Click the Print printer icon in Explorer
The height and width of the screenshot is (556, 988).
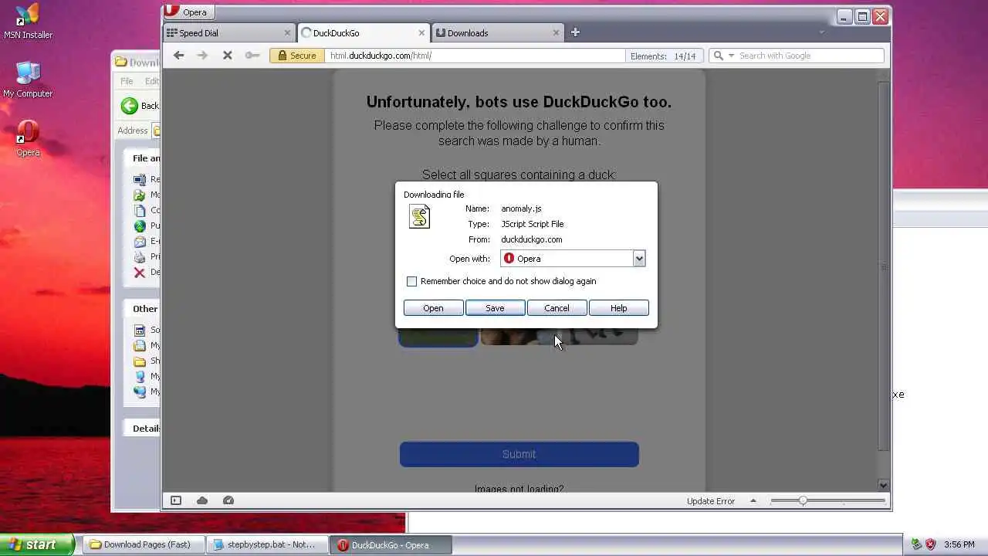coord(139,256)
